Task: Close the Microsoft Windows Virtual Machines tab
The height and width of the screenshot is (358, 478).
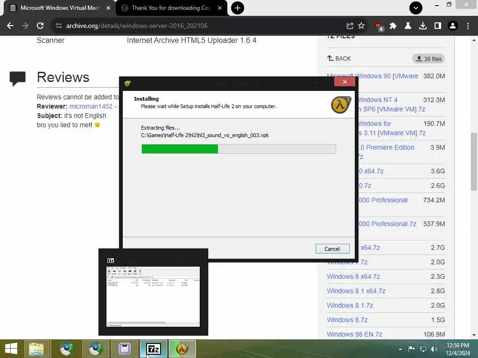Action: coord(108,8)
